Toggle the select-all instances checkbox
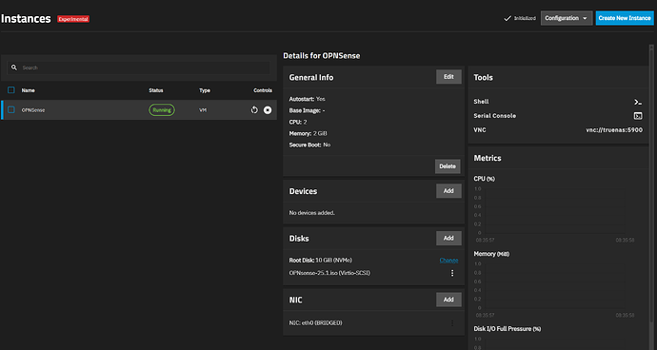The width and height of the screenshot is (657, 350). tap(11, 90)
